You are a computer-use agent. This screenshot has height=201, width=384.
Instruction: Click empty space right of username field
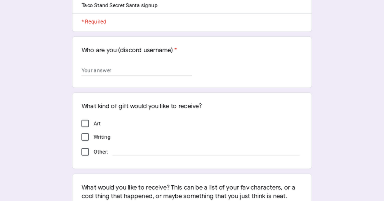250,71
